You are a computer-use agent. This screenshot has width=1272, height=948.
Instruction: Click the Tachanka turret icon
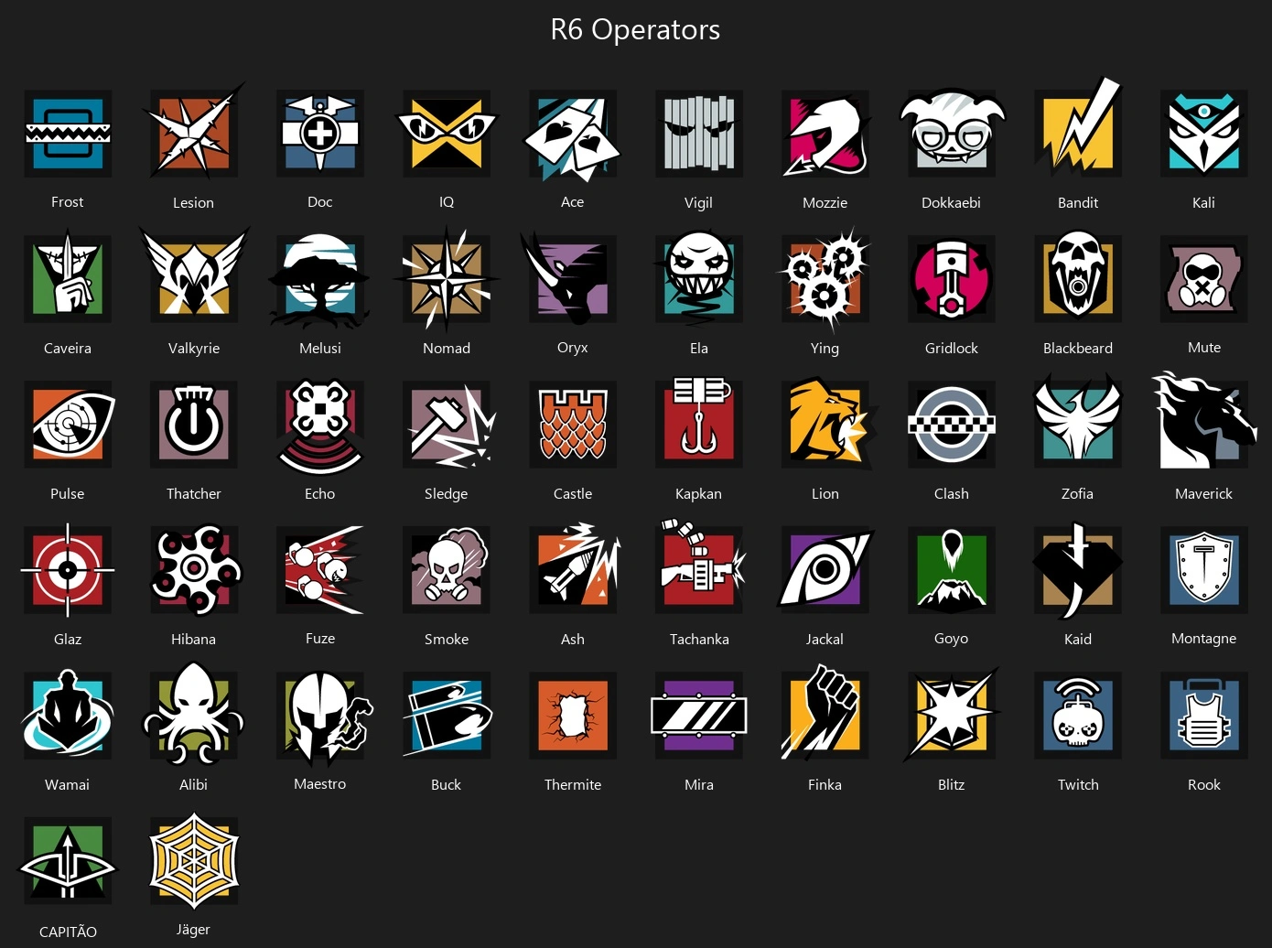tap(701, 566)
